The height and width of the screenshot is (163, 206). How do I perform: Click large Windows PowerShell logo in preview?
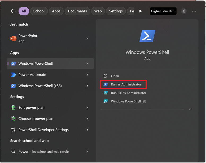pyautogui.click(x=147, y=36)
